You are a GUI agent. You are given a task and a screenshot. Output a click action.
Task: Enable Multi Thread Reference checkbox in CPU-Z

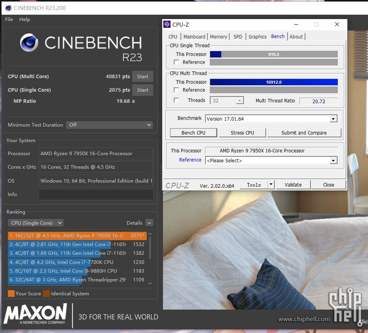pos(176,90)
